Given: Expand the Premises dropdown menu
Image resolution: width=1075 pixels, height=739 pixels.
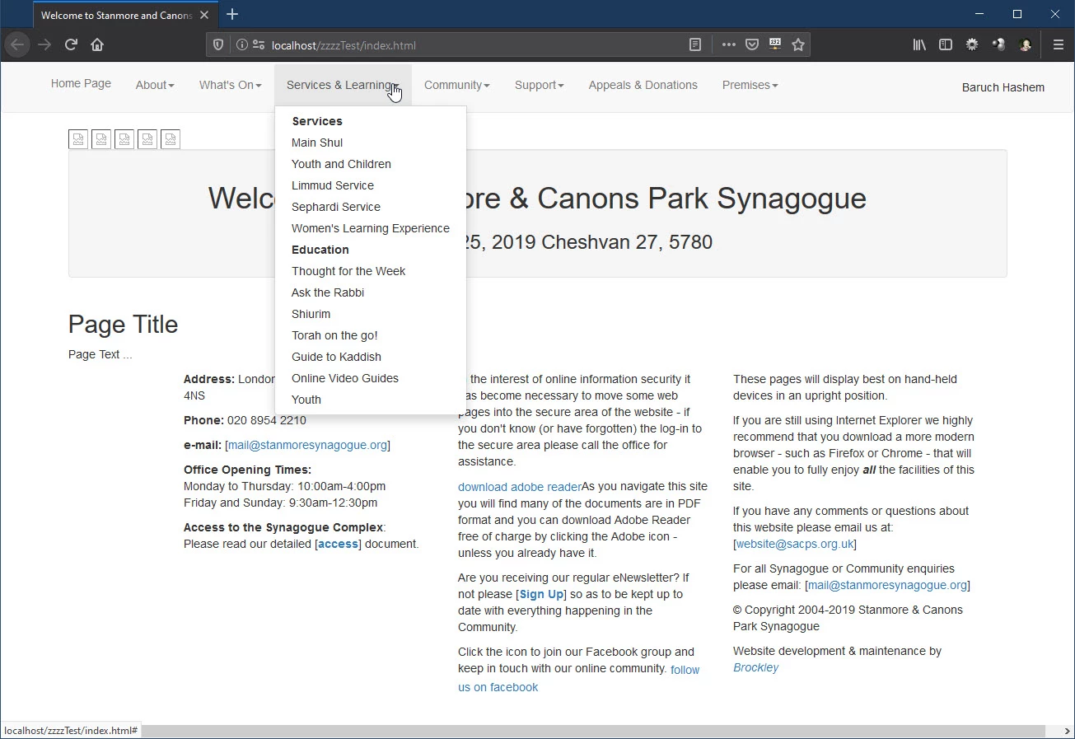Looking at the screenshot, I should pos(750,85).
